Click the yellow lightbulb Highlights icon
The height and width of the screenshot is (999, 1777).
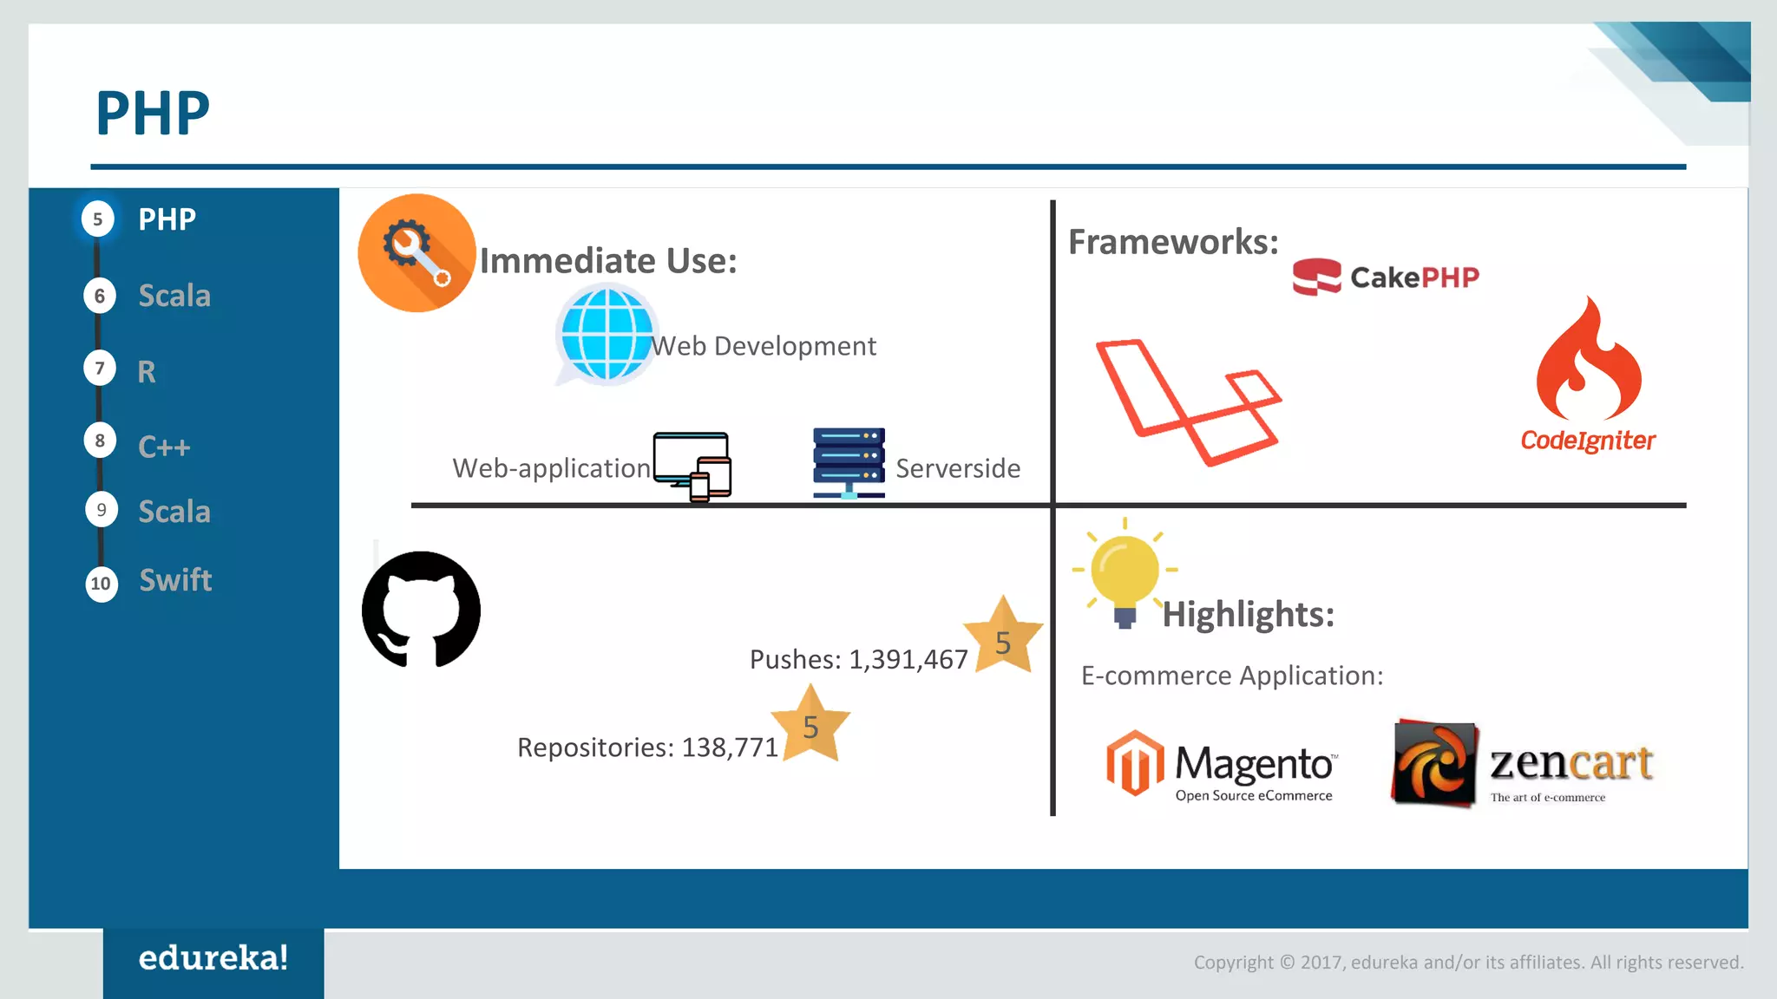(x=1125, y=573)
